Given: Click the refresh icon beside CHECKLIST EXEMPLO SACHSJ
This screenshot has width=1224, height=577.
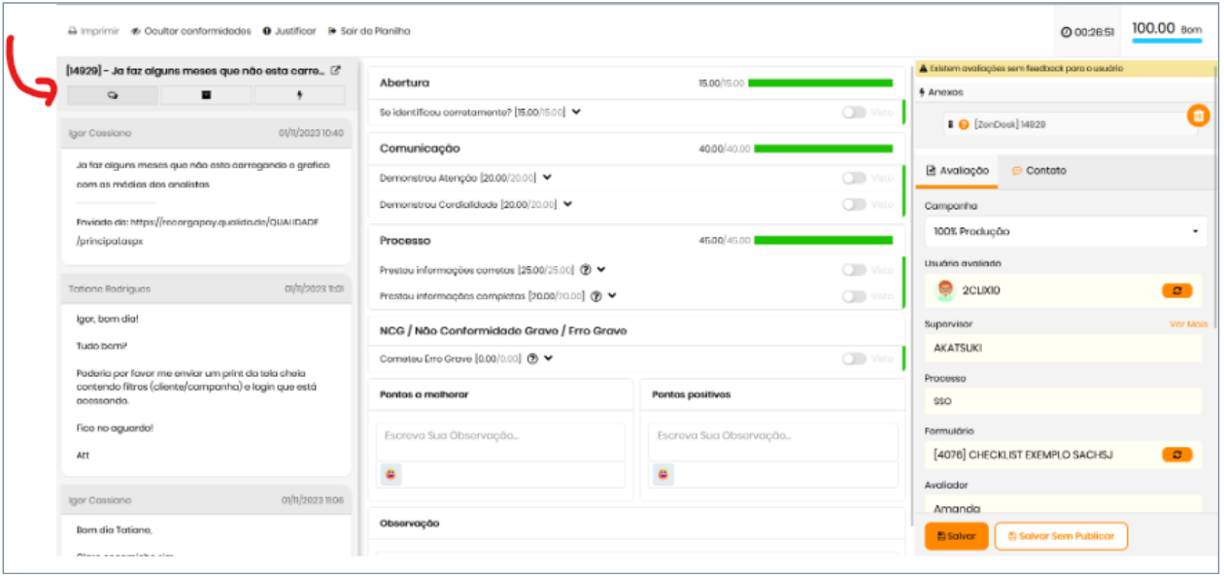Looking at the screenshot, I should 1176,454.
